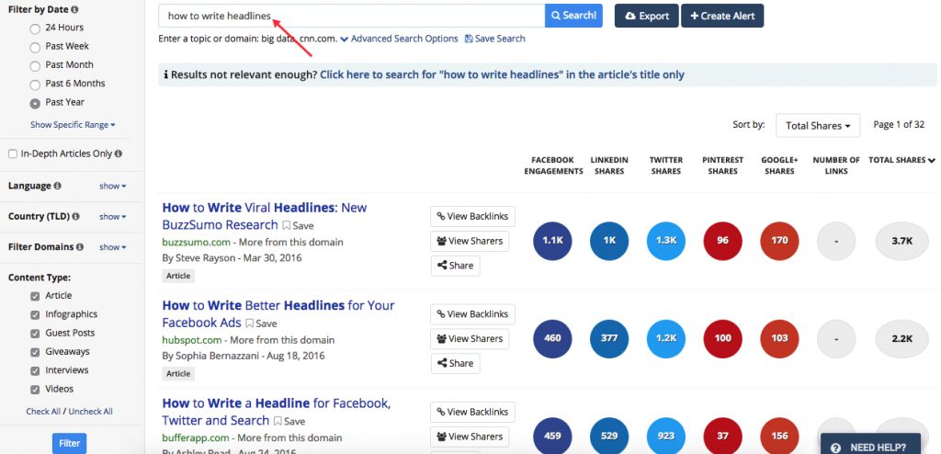Enable In-Depth Articles Only checkbox

[x=13, y=153]
